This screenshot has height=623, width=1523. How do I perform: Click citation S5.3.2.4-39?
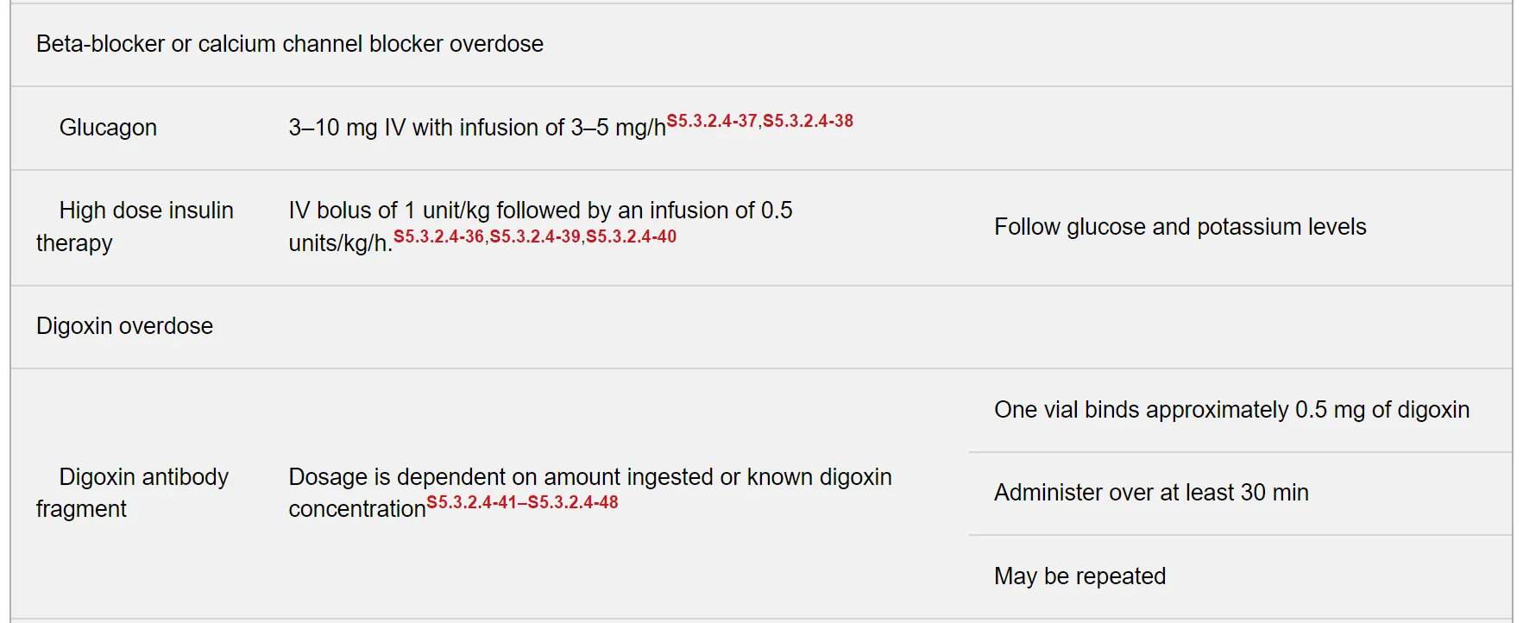535,236
